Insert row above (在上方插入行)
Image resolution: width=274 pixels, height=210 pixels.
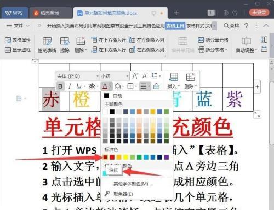point(109,40)
